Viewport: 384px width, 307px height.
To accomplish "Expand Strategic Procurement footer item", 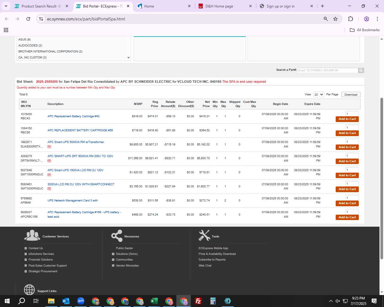I will [x=25, y=271].
